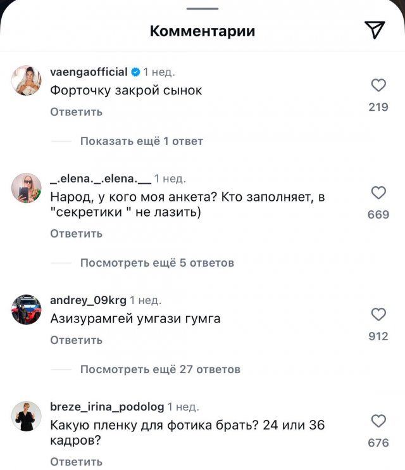Open the vaengaofficial username link
Screen dimensions: 405x470
(89, 72)
